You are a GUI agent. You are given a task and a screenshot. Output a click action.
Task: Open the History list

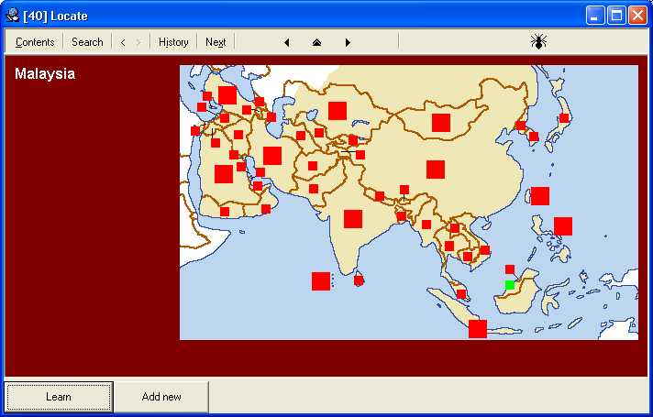(x=173, y=42)
